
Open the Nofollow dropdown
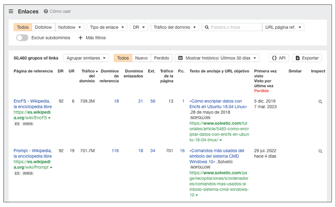(x=70, y=27)
